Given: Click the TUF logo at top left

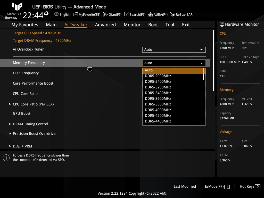Looking at the screenshot, I should click(x=17, y=6).
